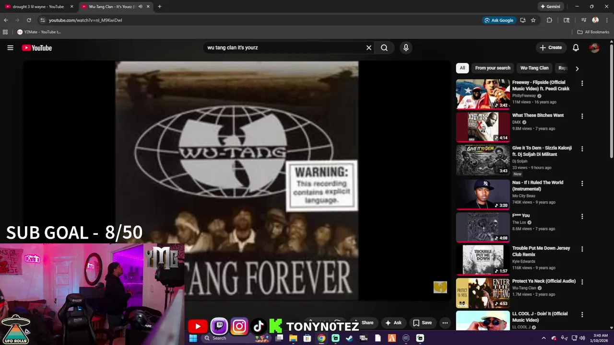Go to the YouTube home logo
Screen dimensions: 614x345
[36, 48]
